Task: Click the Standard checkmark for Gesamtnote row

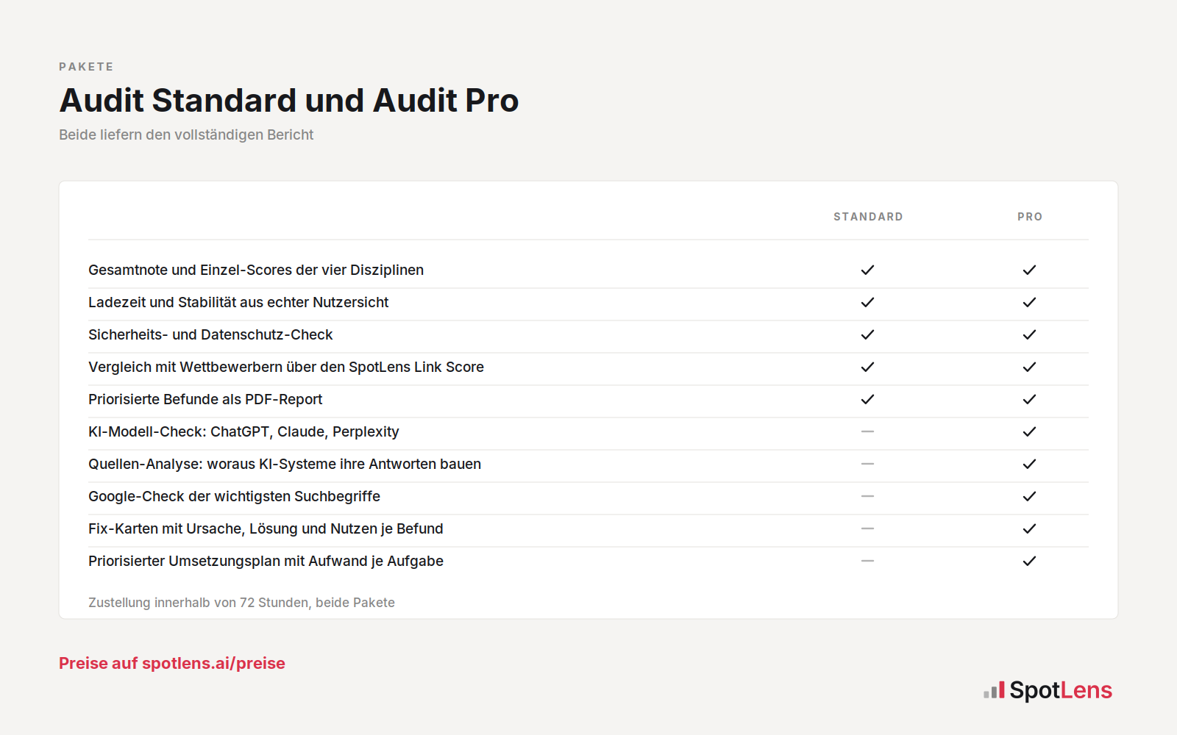Action: click(x=868, y=270)
